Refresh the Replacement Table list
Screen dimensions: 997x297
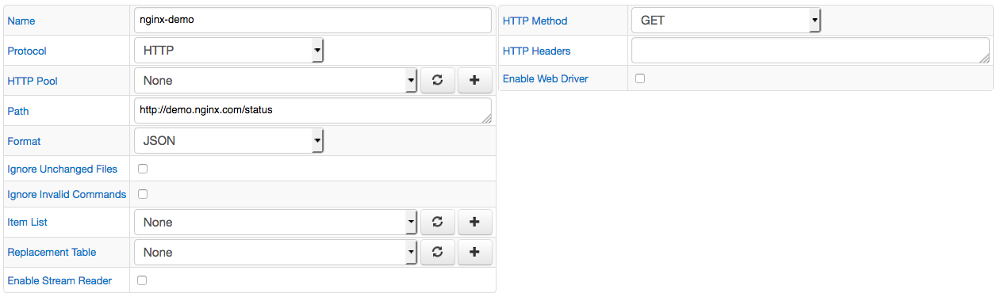click(437, 252)
